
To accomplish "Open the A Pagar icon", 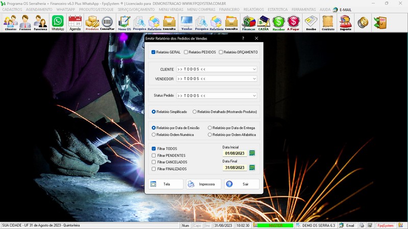I will (293, 22).
